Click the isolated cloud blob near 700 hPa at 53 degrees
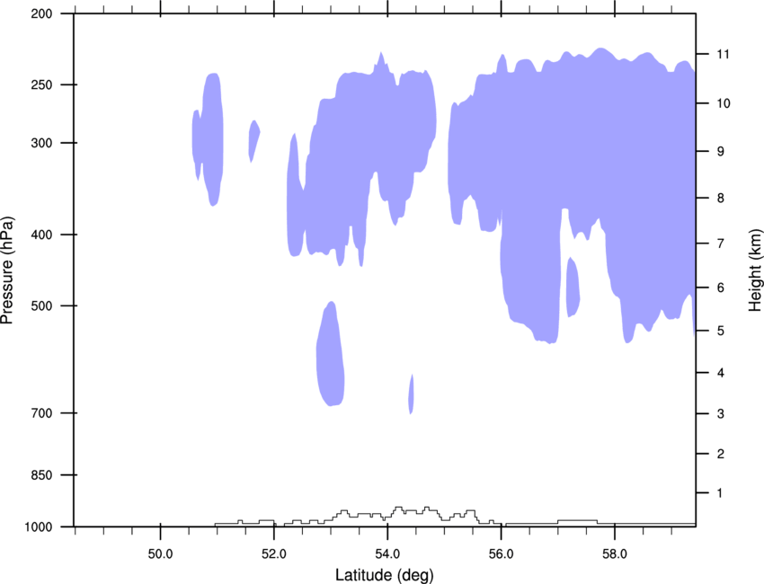The image size is (764, 584). pyautogui.click(x=331, y=356)
